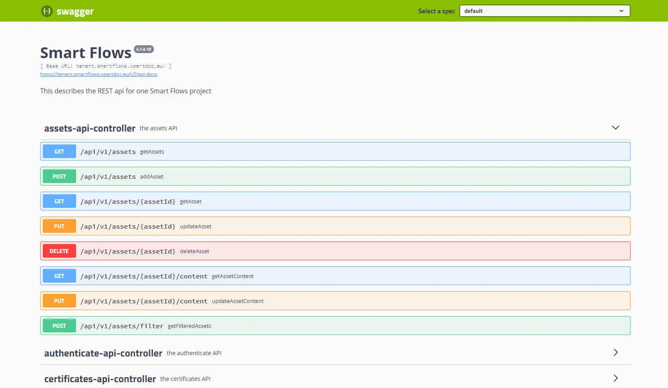Click the updateAsset operation name

[x=196, y=227]
